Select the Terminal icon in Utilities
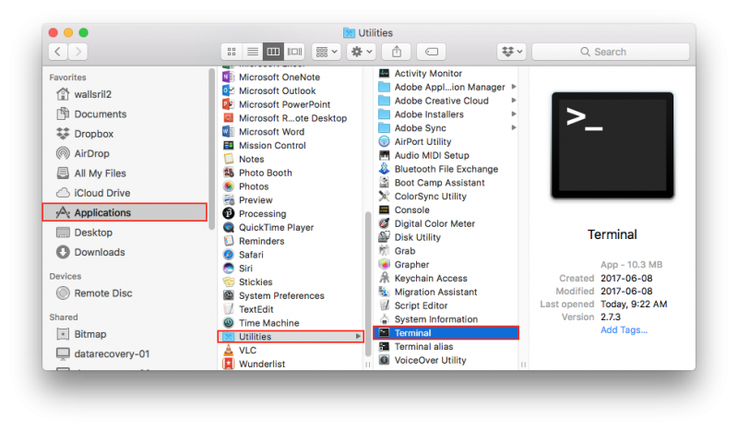The width and height of the screenshot is (738, 431). [384, 332]
